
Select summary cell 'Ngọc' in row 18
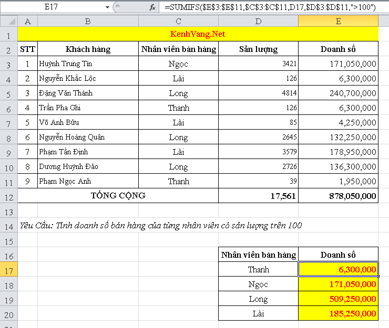click(258, 284)
